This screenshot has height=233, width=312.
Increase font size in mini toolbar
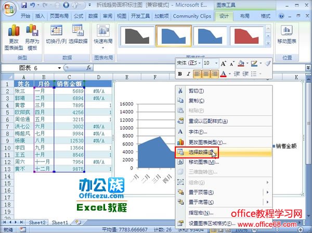[x=223, y=64]
